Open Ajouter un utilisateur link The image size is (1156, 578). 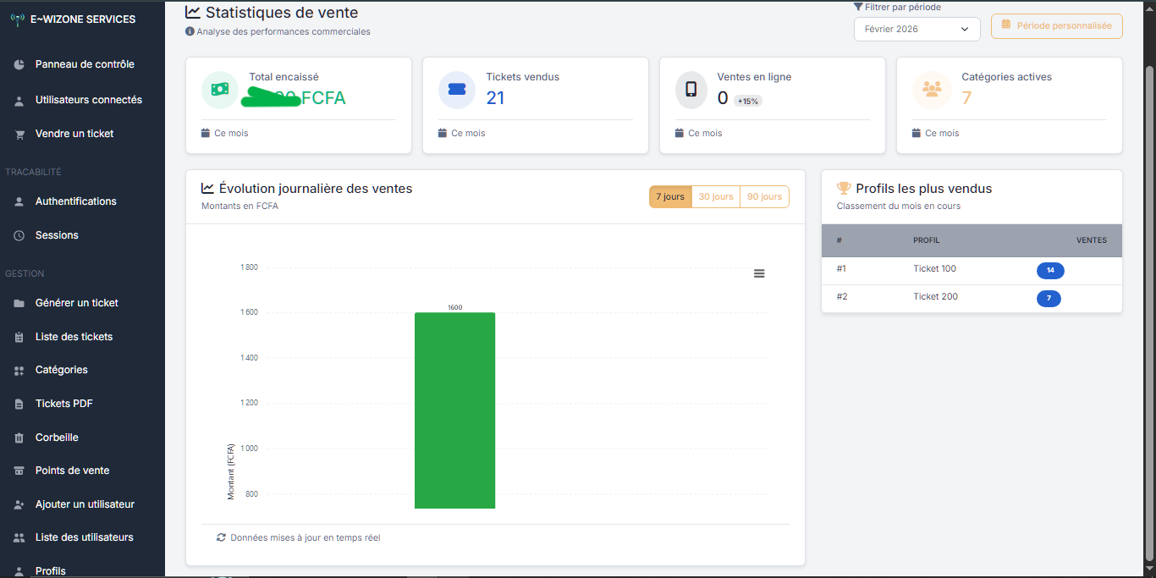tap(85, 504)
